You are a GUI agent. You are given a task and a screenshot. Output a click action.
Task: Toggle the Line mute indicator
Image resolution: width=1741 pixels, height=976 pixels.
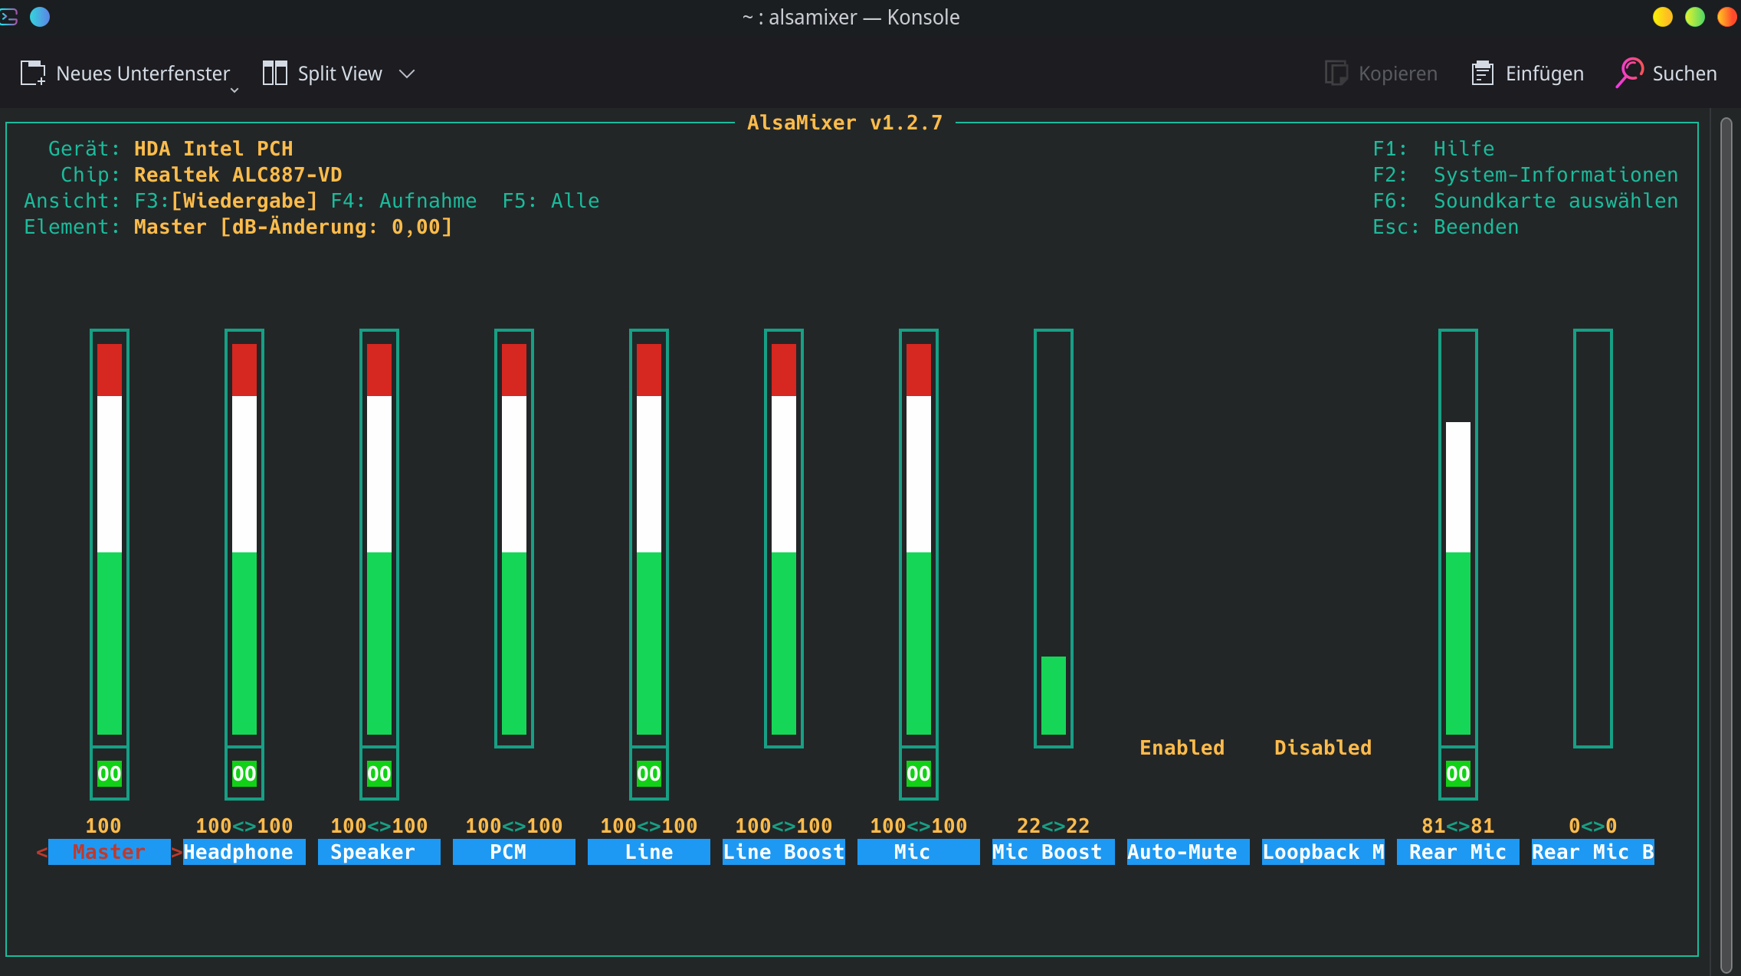point(649,774)
